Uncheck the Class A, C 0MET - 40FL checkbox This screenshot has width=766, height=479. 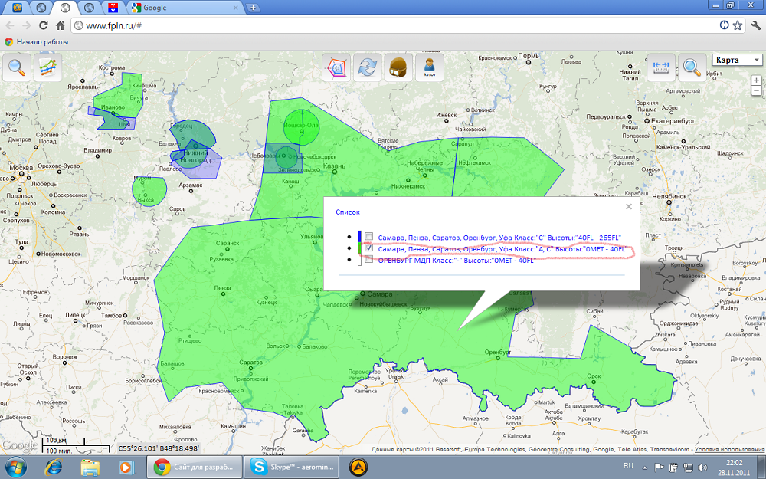coord(369,249)
